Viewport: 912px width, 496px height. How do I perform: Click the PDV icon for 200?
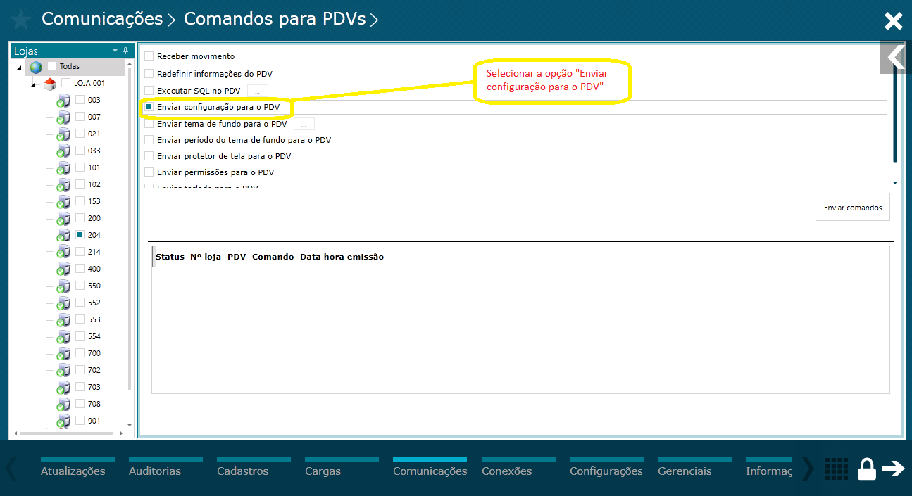(63, 219)
